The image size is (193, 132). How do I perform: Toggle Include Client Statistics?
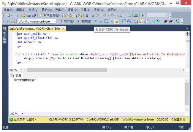click(129, 21)
